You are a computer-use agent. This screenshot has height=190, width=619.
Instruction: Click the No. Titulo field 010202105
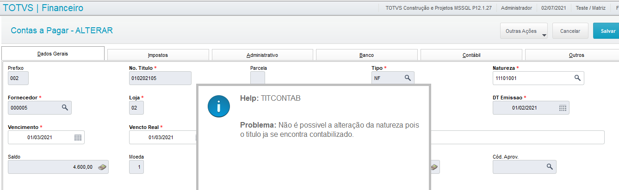click(x=160, y=78)
